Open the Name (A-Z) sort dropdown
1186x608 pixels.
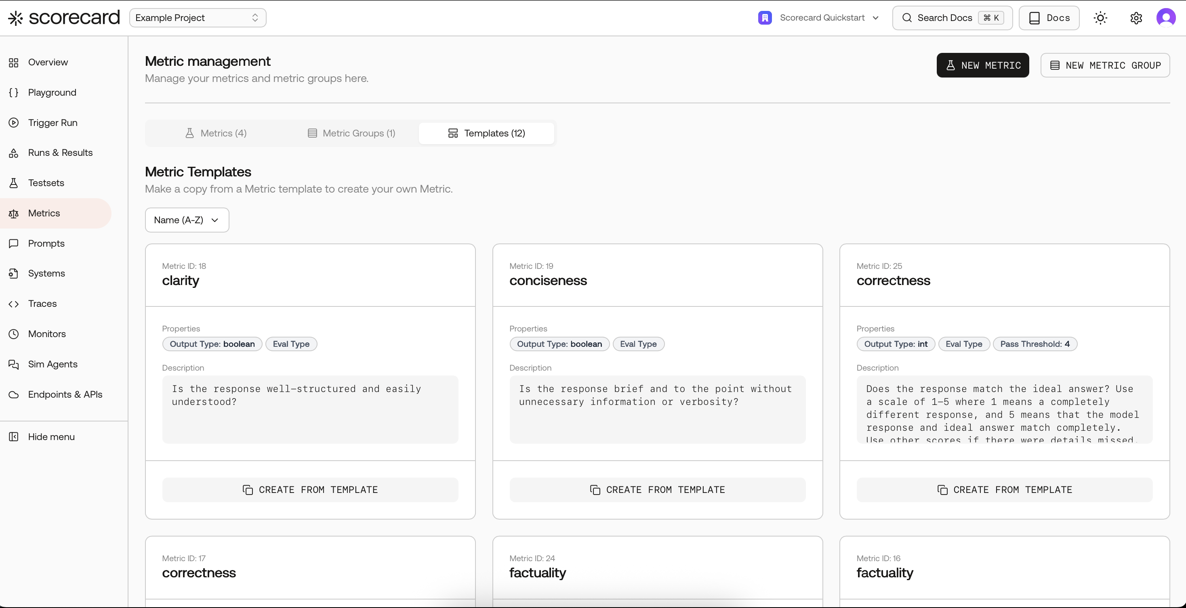coord(187,220)
